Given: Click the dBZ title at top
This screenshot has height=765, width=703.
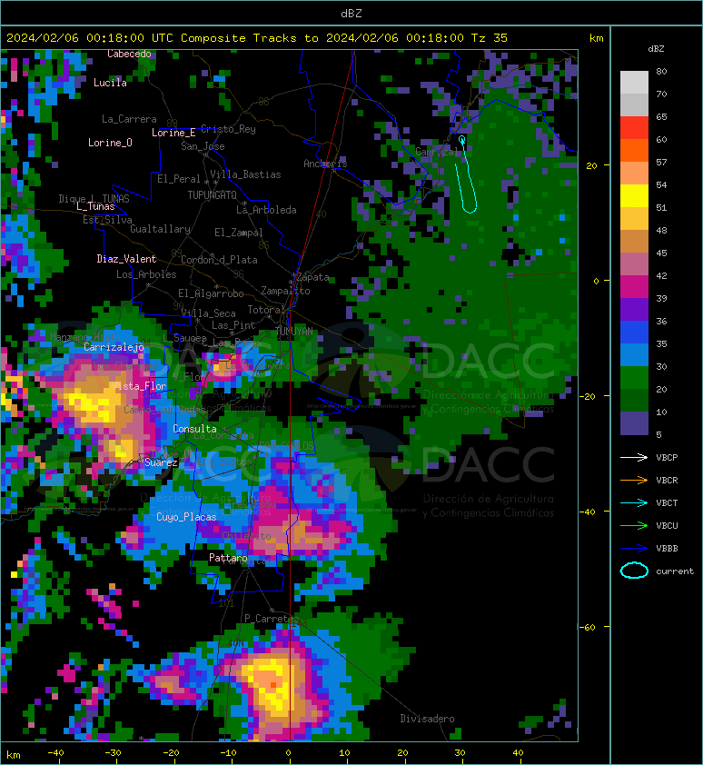Looking at the screenshot, I should [x=351, y=13].
